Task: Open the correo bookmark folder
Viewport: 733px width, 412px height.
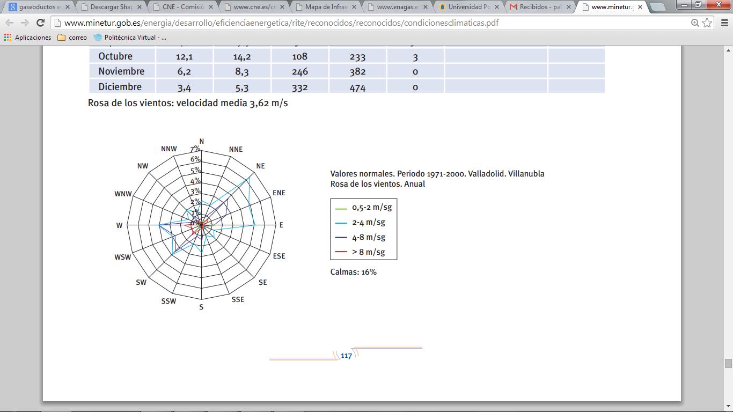Action: tap(72, 38)
